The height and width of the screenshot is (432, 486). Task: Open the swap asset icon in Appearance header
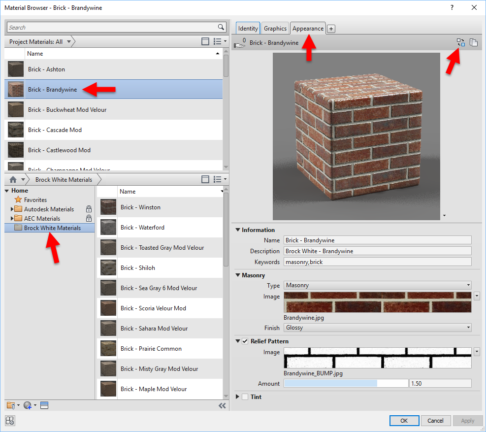(x=460, y=42)
